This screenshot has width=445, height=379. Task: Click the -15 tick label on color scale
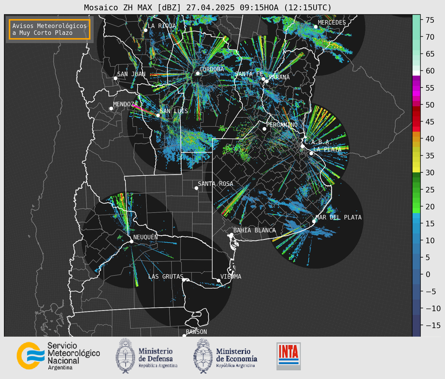(433, 325)
